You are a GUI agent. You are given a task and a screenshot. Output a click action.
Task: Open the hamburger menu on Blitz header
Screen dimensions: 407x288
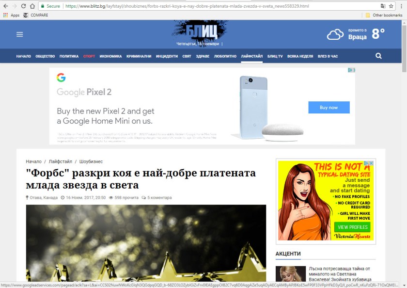click(19, 34)
